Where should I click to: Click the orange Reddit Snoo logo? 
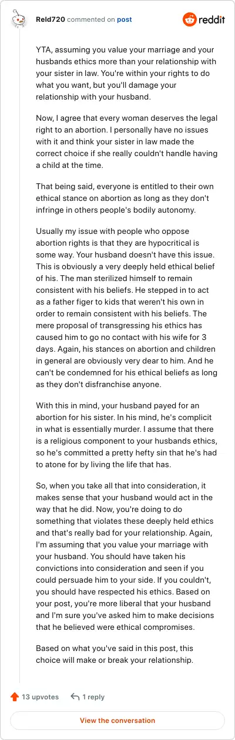190,19
